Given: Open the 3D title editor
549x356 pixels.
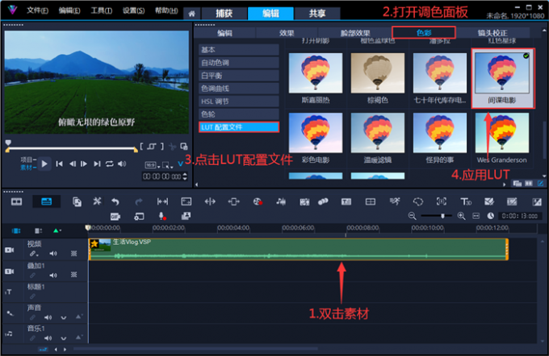Looking at the screenshot, I should pyautogui.click(x=466, y=201).
